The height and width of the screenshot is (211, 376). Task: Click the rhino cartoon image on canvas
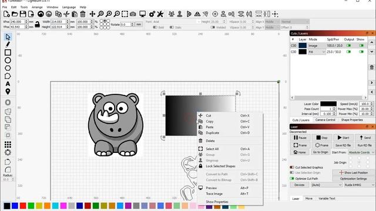(116, 125)
